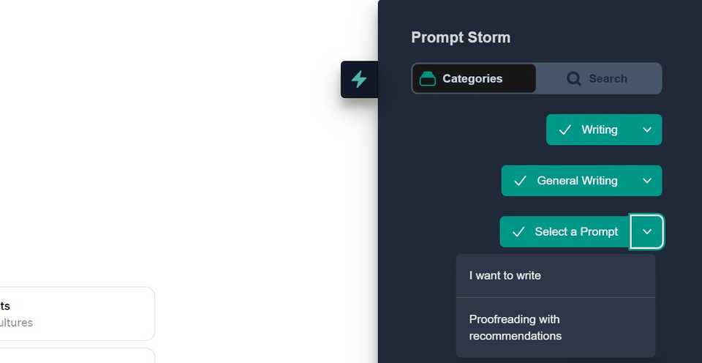The height and width of the screenshot is (363, 702).
Task: Click the Prompt Storm lightning bolt icon
Action: click(359, 79)
